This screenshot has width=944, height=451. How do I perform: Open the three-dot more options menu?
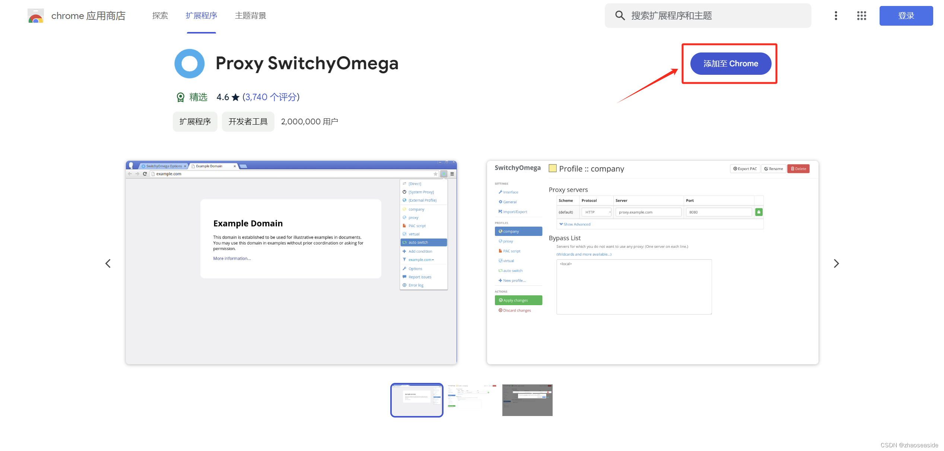[x=836, y=16]
